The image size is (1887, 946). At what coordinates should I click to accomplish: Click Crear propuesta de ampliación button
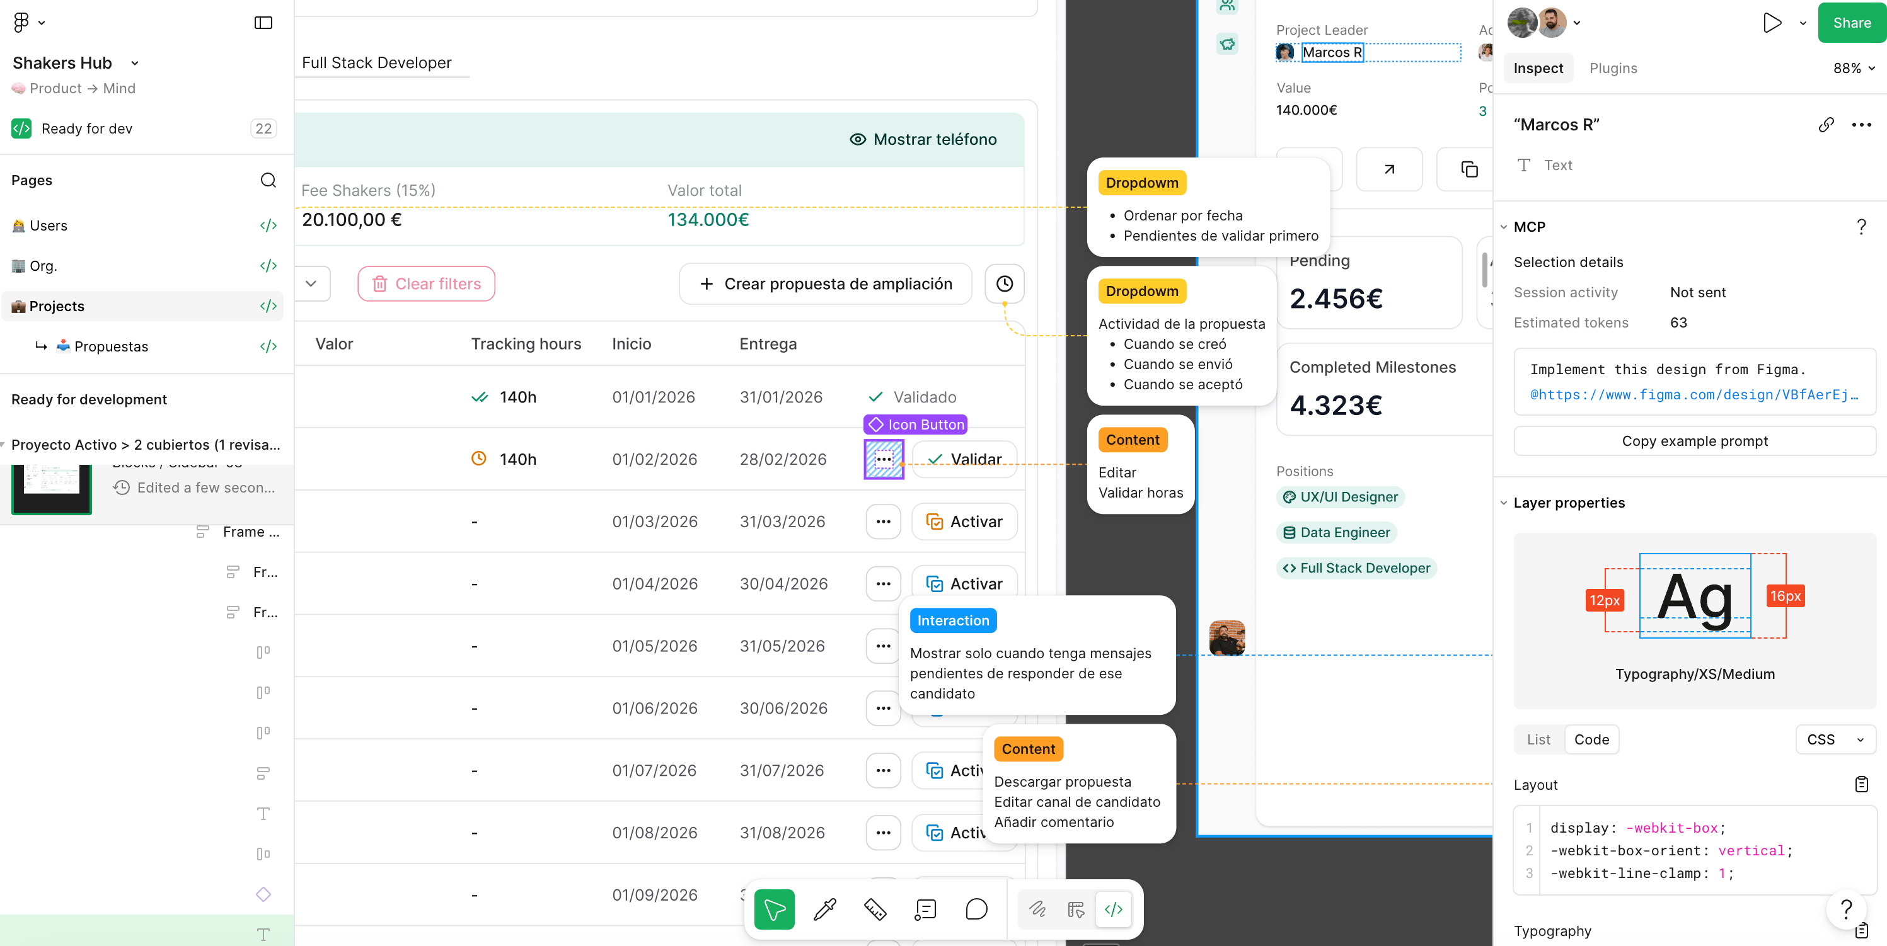tap(826, 283)
